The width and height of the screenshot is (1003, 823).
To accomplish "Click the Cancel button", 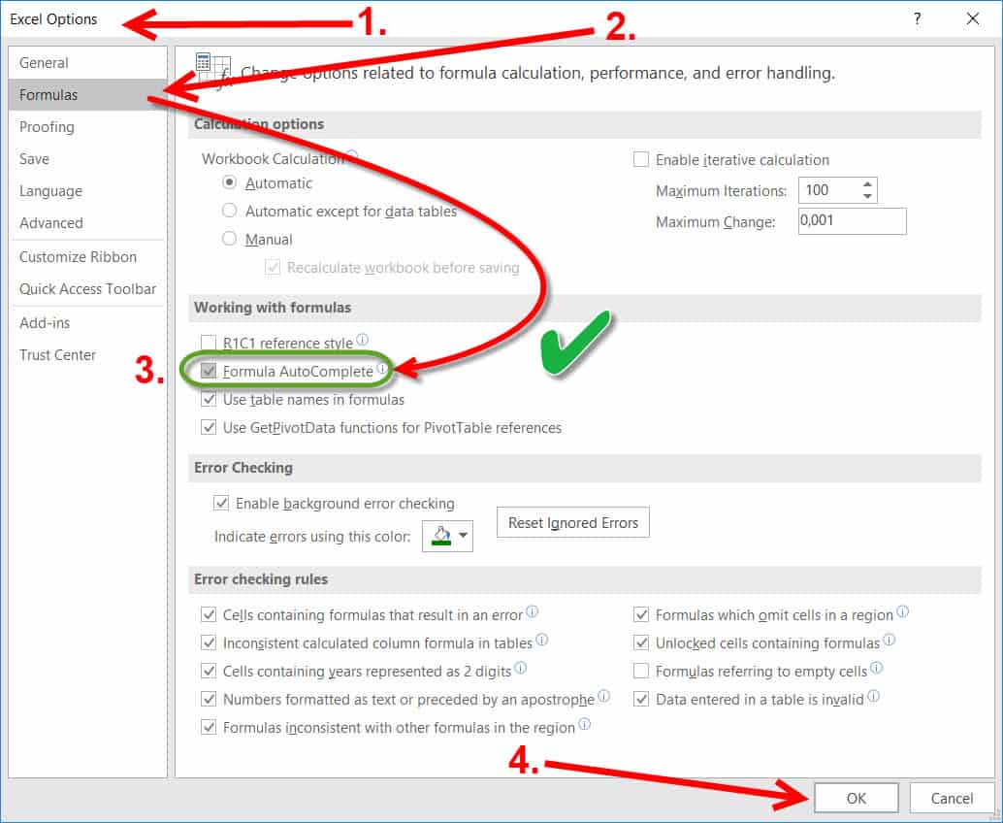I will coord(952,798).
